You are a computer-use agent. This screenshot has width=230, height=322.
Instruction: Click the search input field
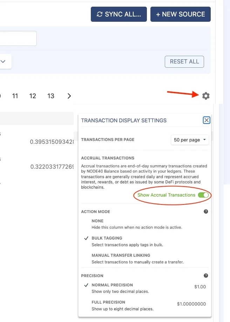pyautogui.click(x=18, y=38)
